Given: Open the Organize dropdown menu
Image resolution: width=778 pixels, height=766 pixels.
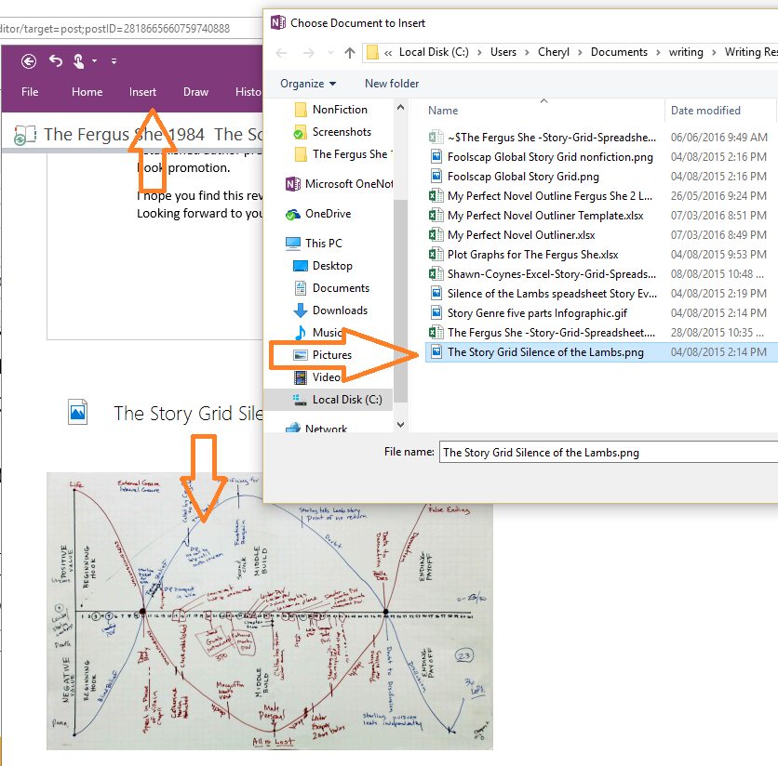Looking at the screenshot, I should click(308, 84).
